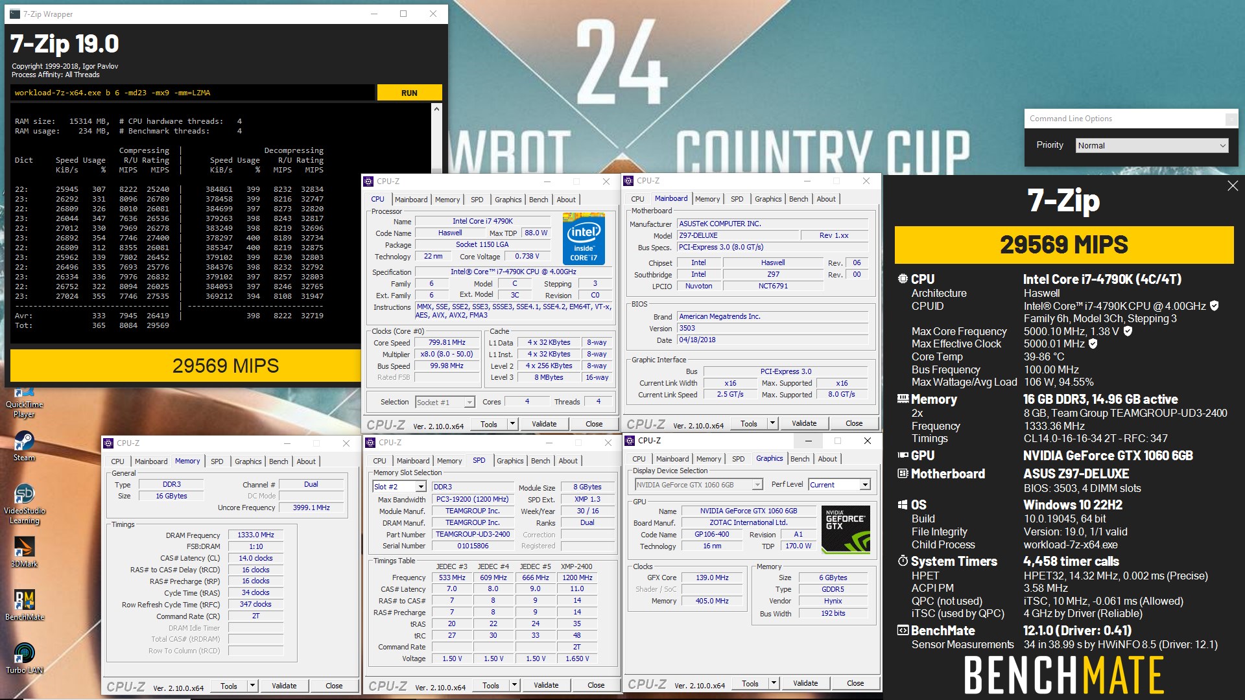This screenshot has width=1245, height=700.
Task: Switch to Bench tab in CPU window
Action: [x=538, y=200]
